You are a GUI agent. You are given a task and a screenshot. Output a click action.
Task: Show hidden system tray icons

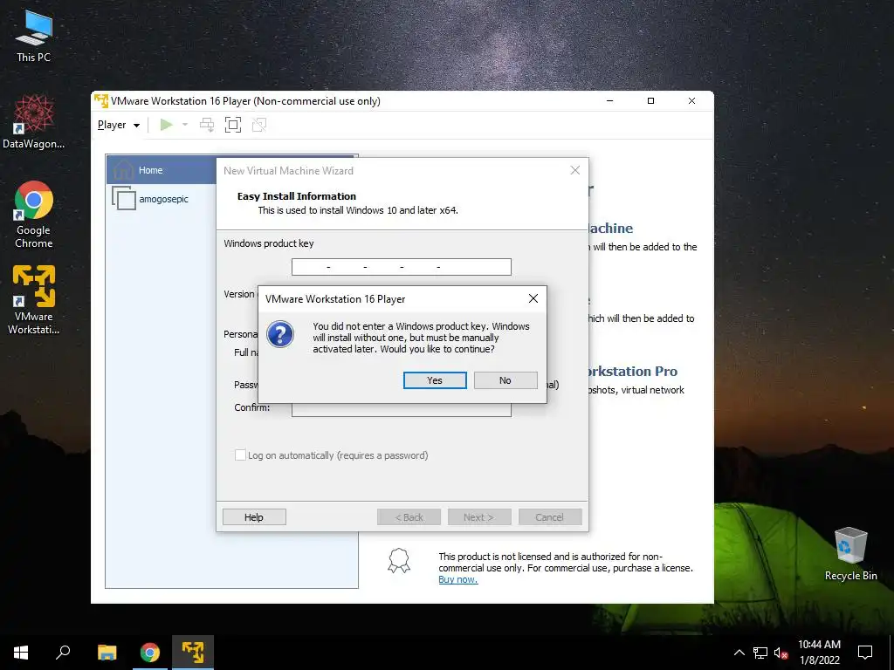[739, 653]
